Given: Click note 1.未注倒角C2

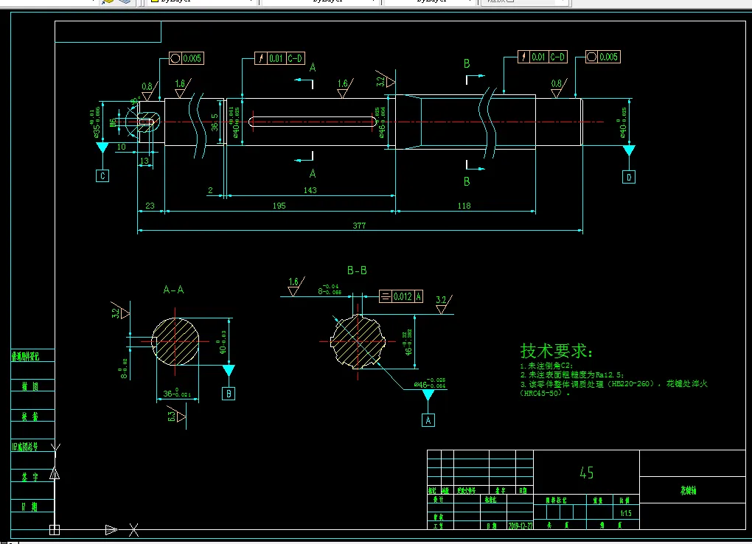Looking at the screenshot, I should (x=546, y=366).
